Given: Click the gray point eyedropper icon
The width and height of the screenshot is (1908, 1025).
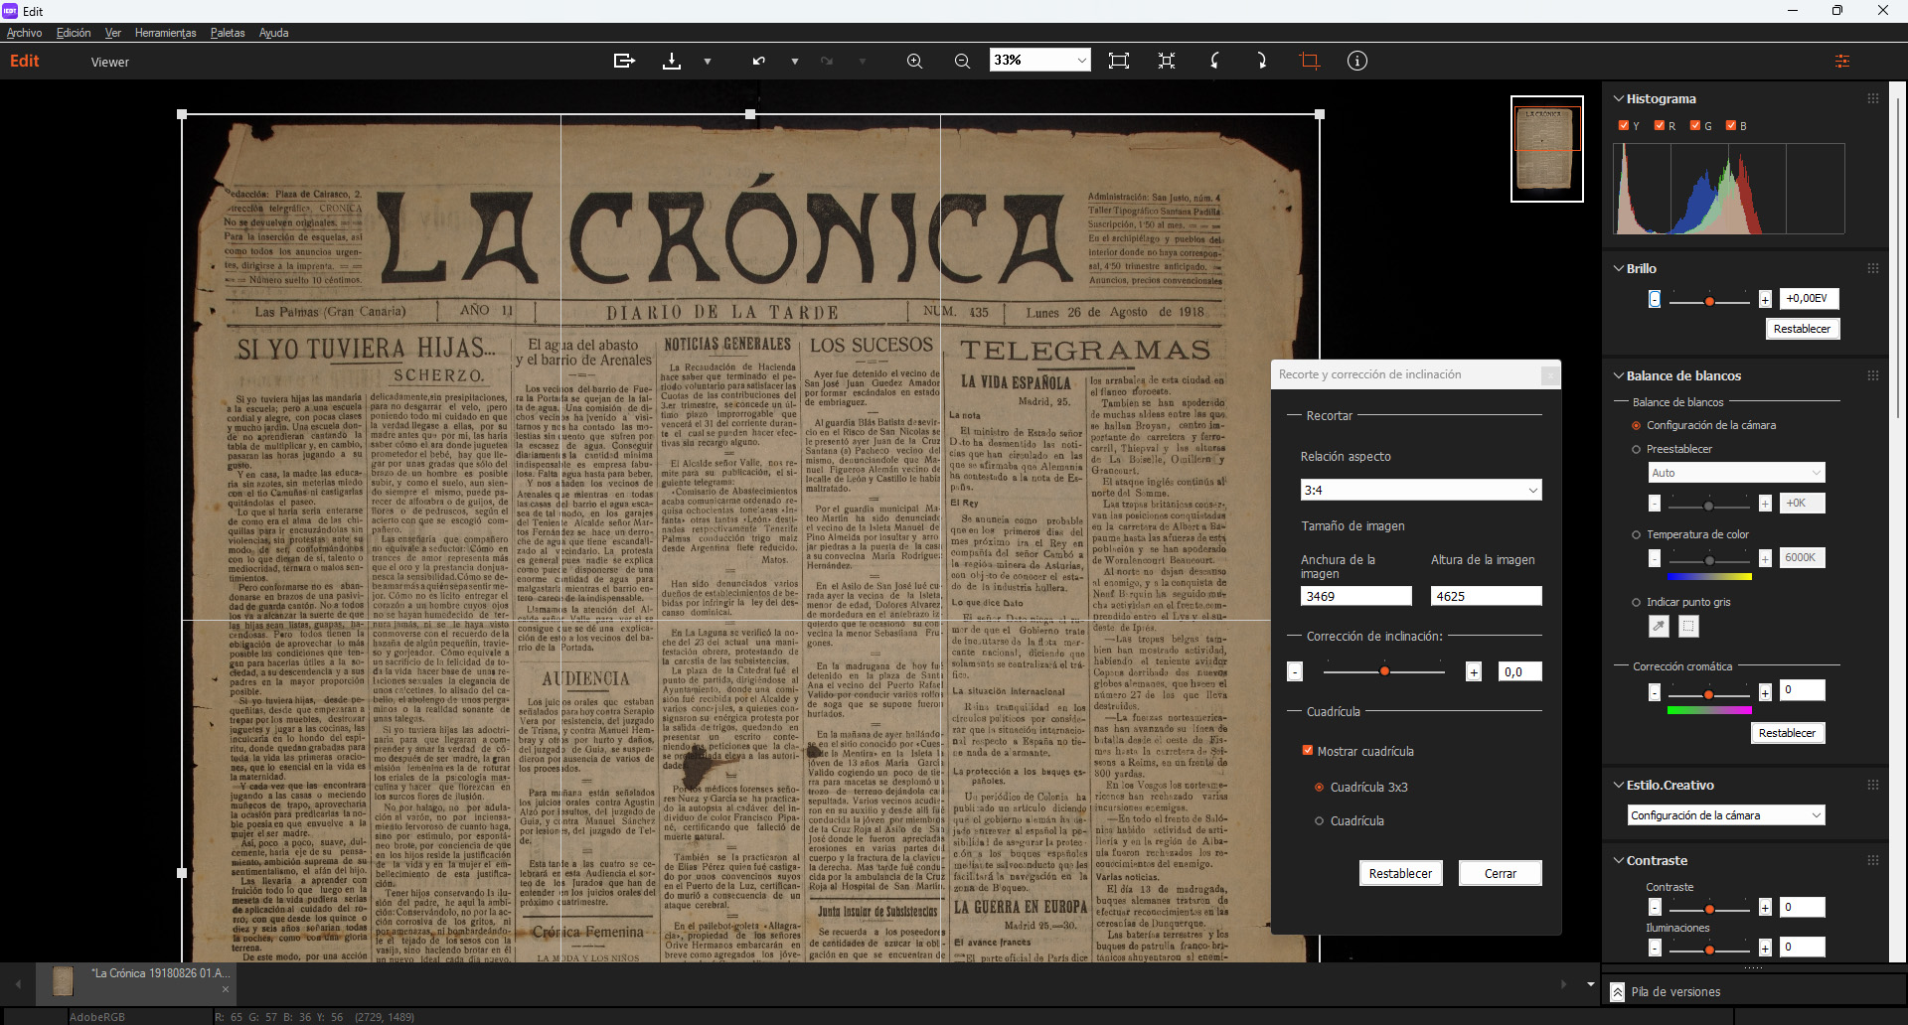Looking at the screenshot, I should click(1659, 626).
